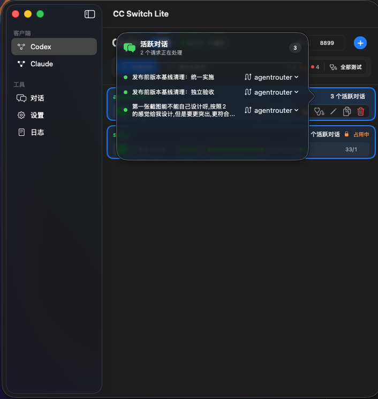
Task: Run 全部测试 test all button
Action: point(346,67)
